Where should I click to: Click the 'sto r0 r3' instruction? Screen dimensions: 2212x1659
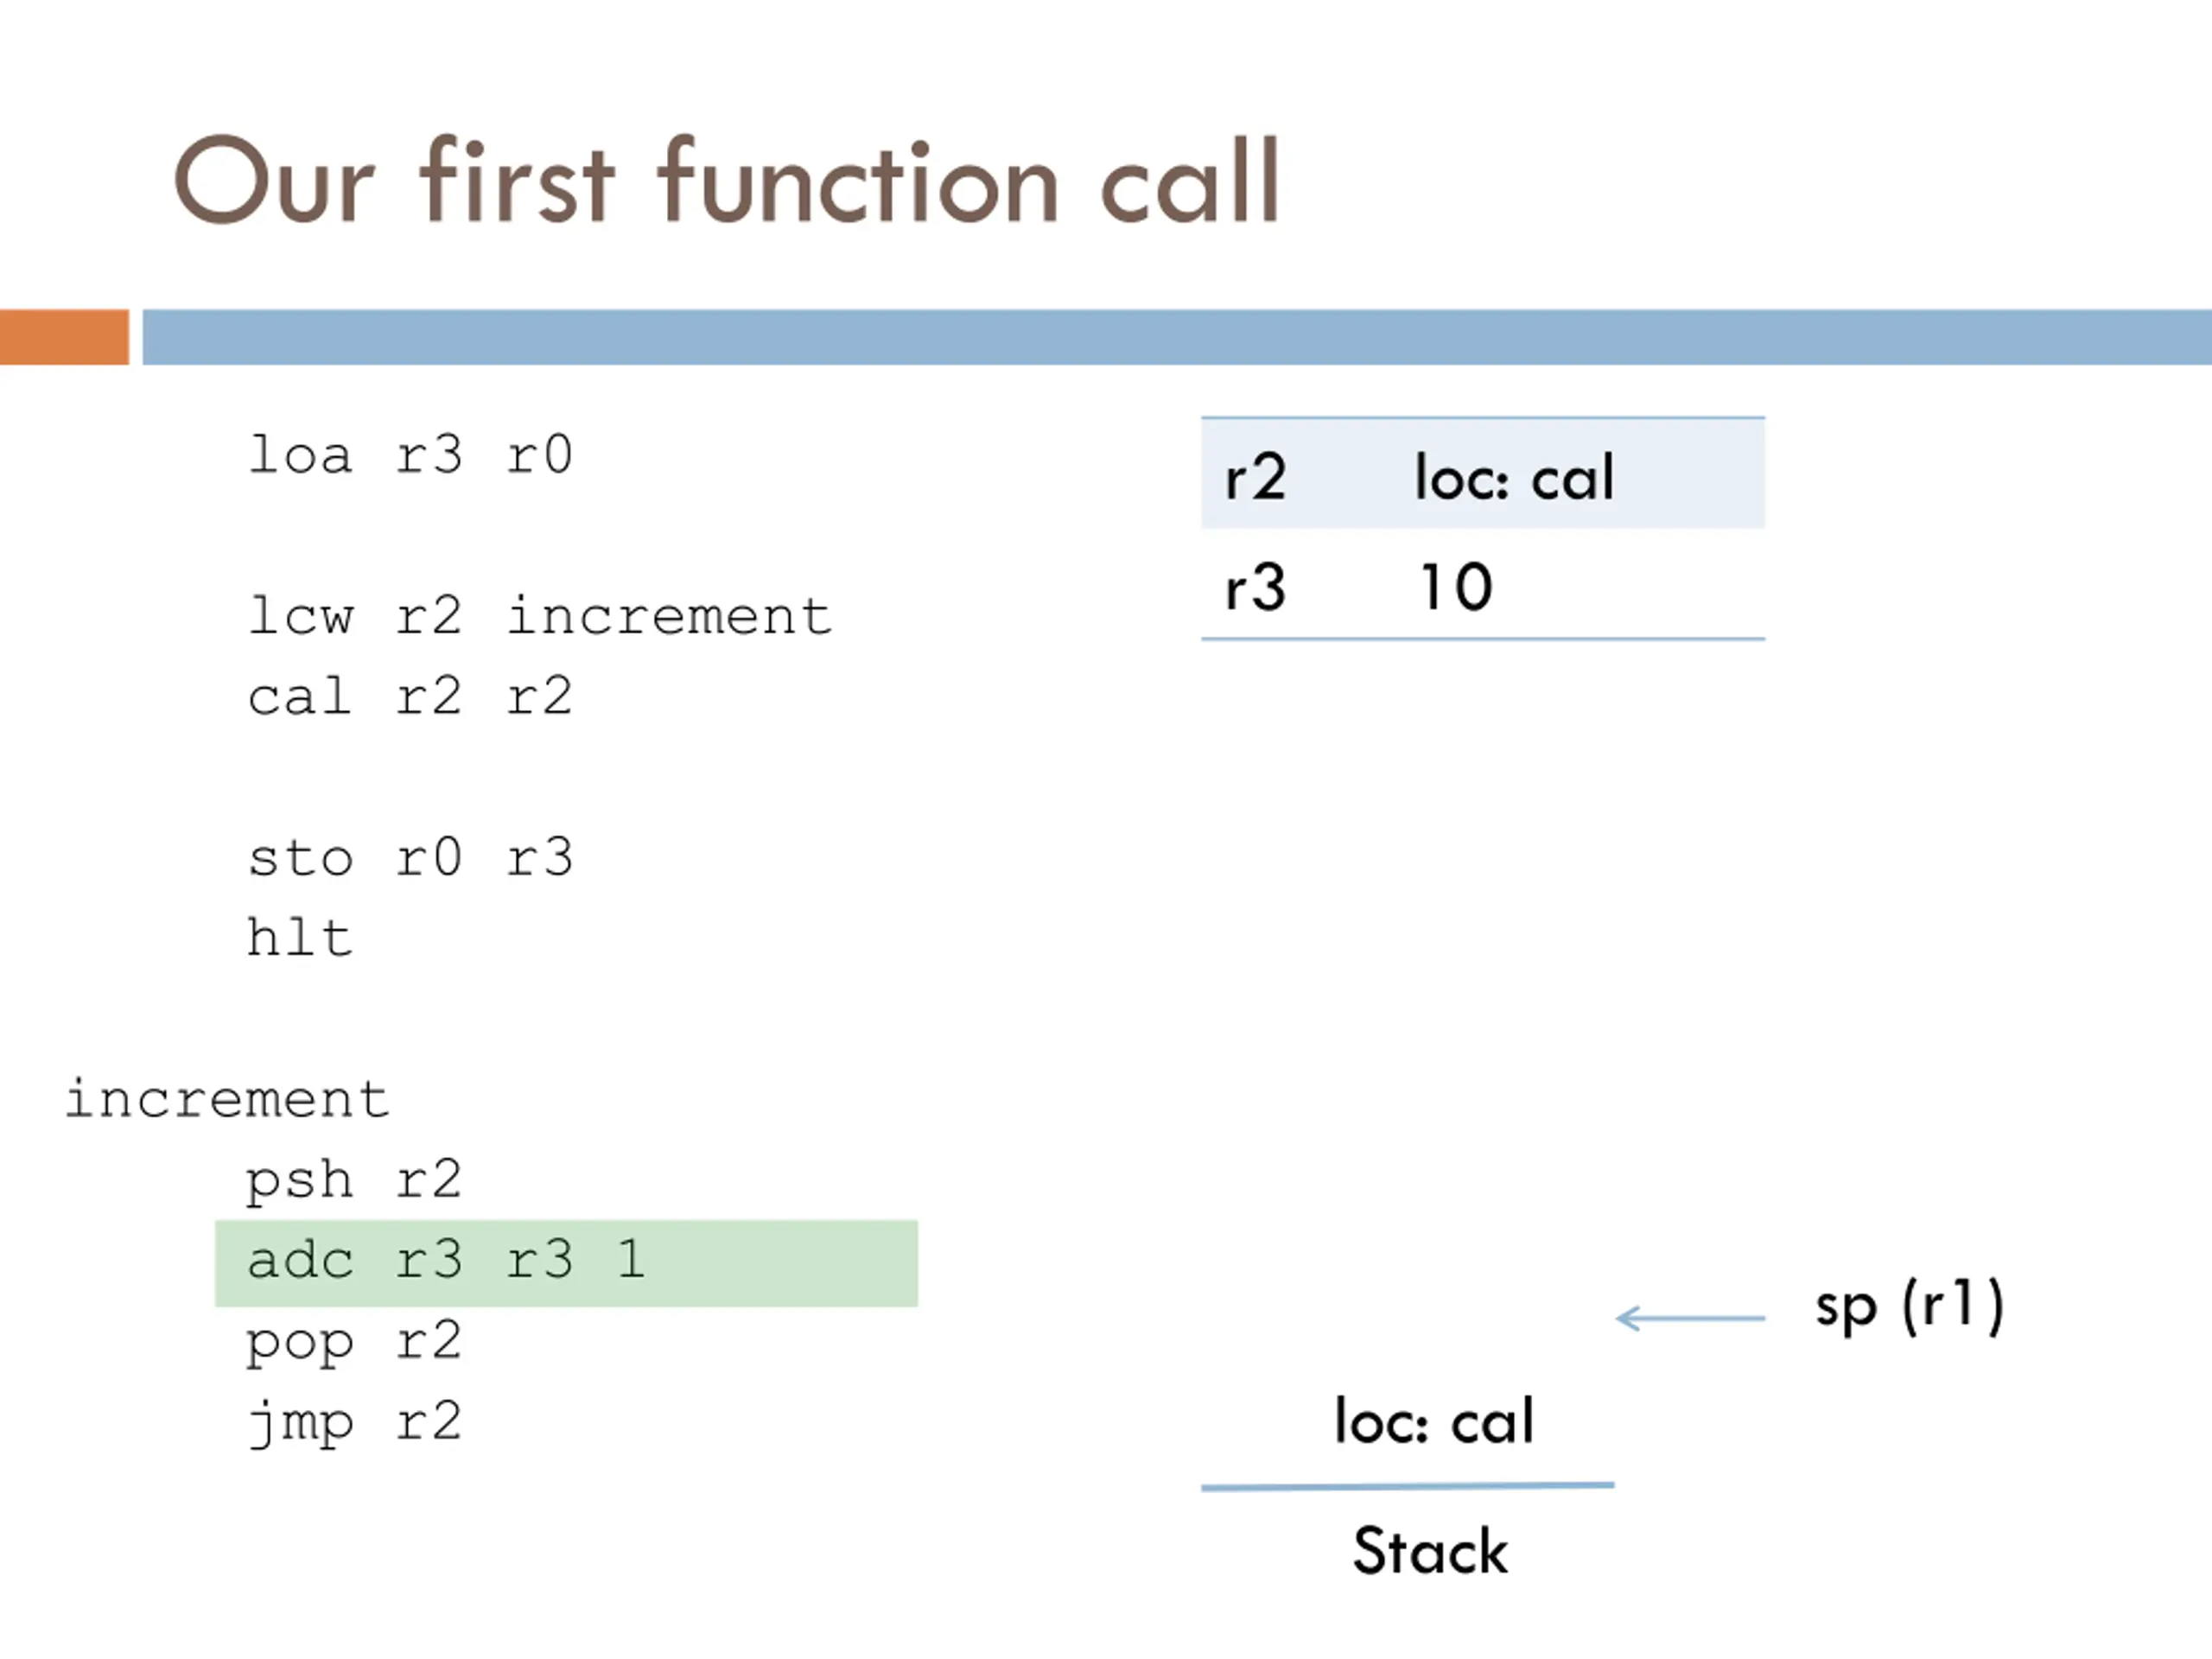point(410,858)
